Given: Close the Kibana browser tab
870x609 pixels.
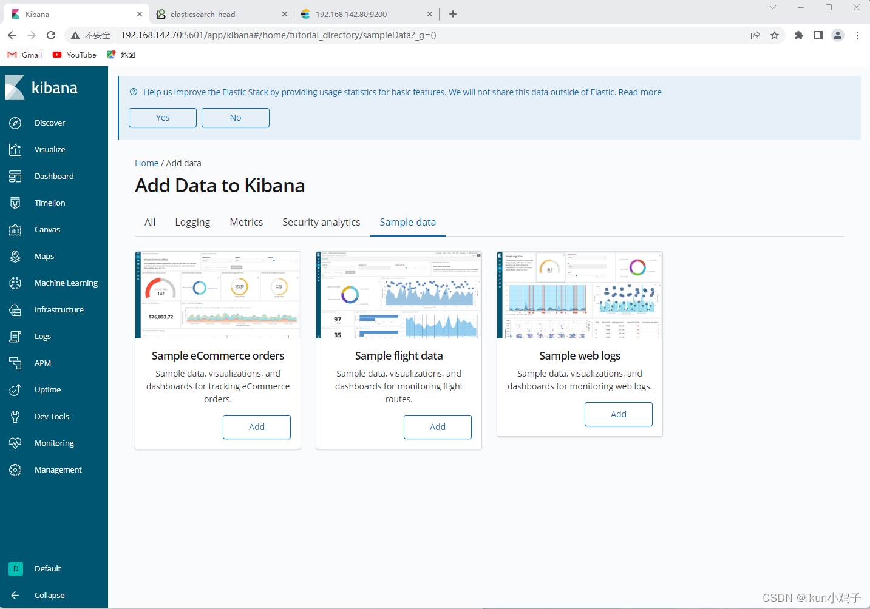Looking at the screenshot, I should point(139,14).
